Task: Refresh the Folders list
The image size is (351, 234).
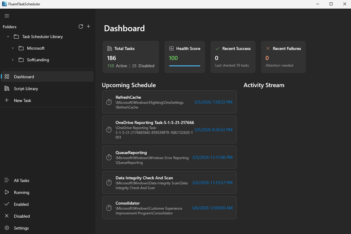Action: point(81,26)
